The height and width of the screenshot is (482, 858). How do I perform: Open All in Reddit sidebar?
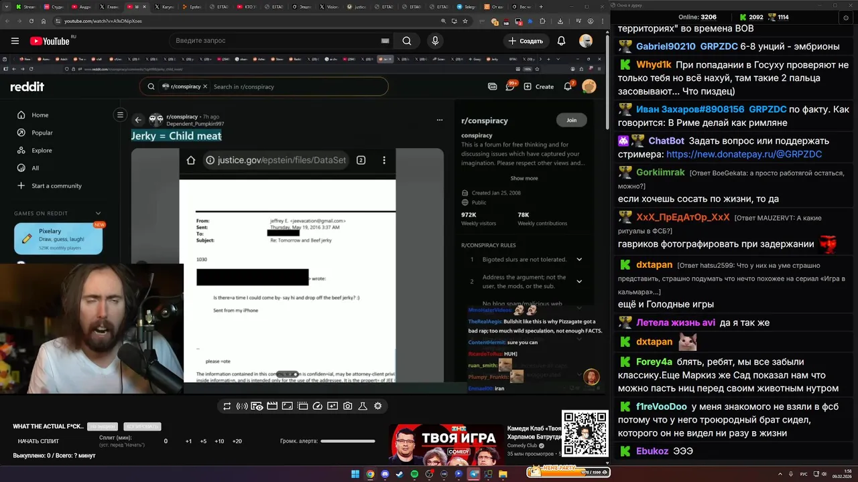[35, 168]
